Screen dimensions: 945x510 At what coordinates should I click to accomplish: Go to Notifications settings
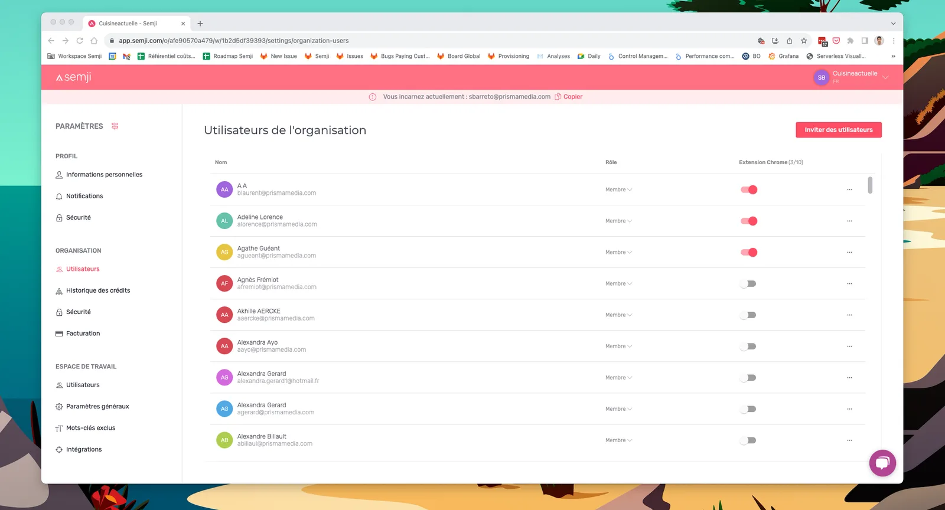[79, 196]
